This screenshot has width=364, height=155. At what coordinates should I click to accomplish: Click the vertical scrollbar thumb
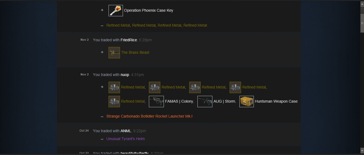point(362,23)
